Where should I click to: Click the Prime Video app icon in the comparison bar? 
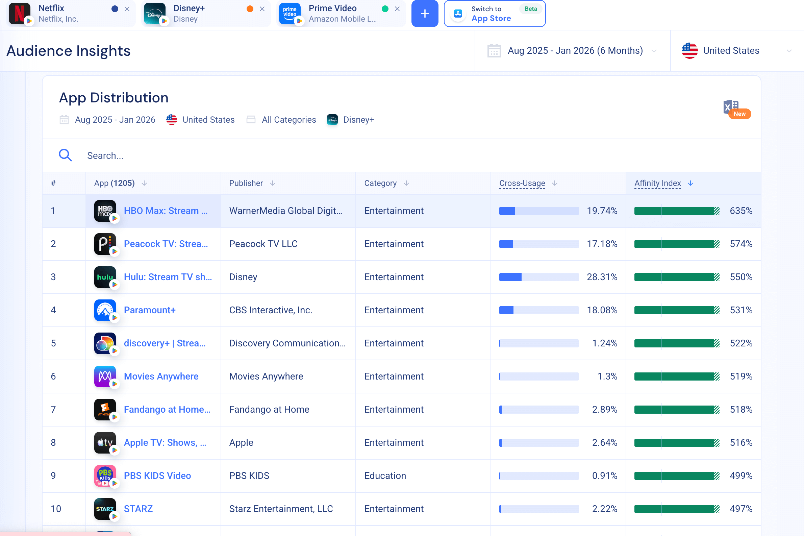290,14
